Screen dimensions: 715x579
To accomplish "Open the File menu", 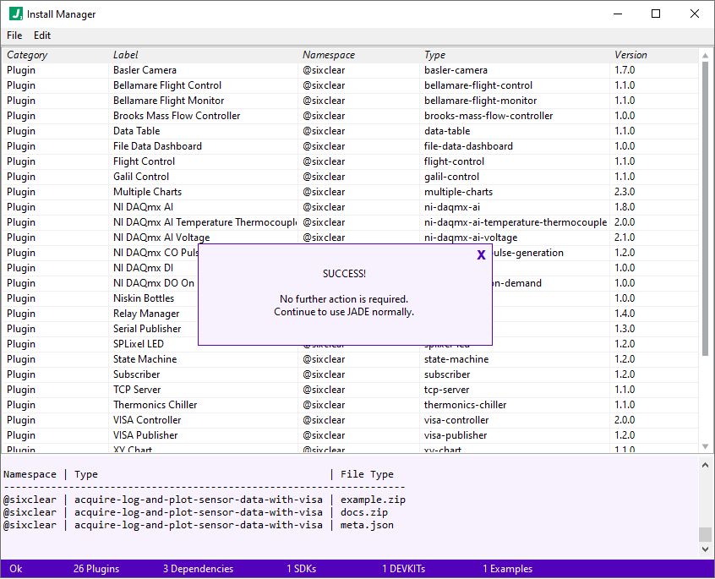I will 14,36.
